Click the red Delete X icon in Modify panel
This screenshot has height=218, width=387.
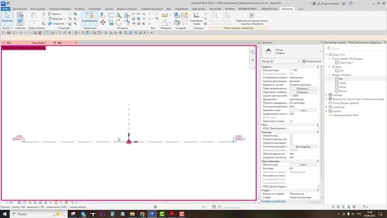(143, 24)
